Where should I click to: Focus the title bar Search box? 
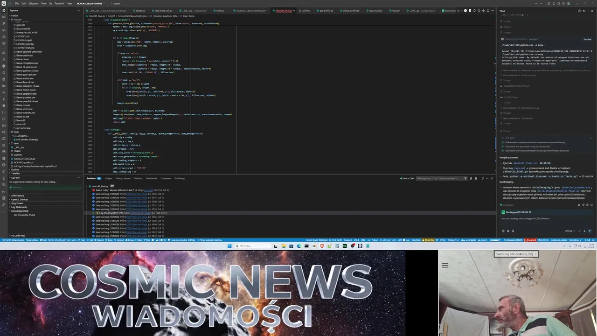click(x=116, y=3)
